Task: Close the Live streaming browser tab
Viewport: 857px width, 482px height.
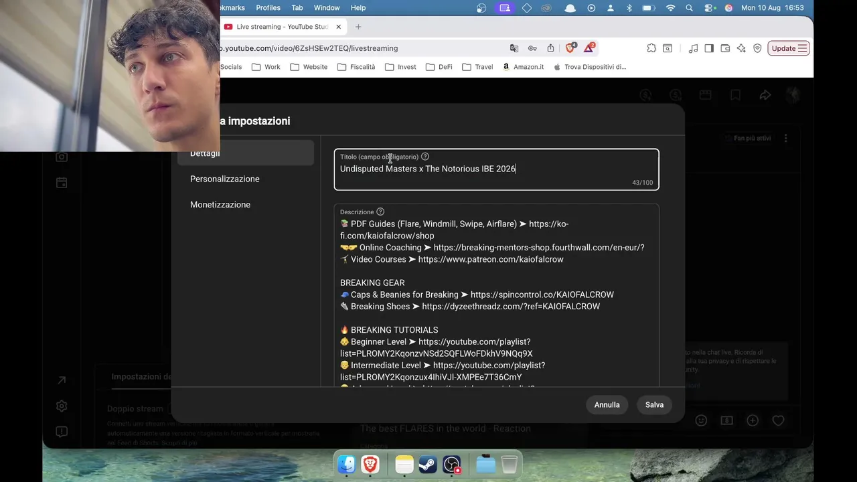Action: (x=338, y=27)
